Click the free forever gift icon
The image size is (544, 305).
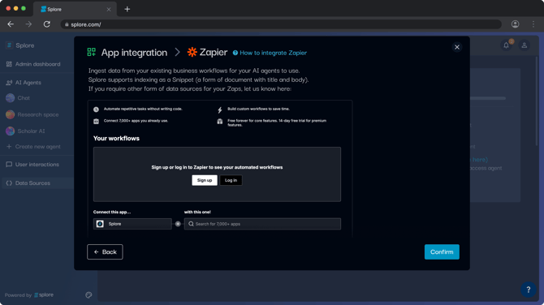(219, 122)
